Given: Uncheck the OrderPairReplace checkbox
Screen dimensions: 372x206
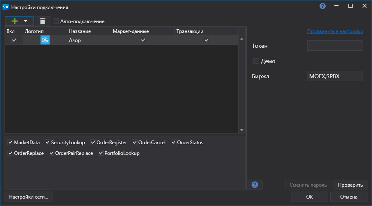Looking at the screenshot, I should 52,153.
